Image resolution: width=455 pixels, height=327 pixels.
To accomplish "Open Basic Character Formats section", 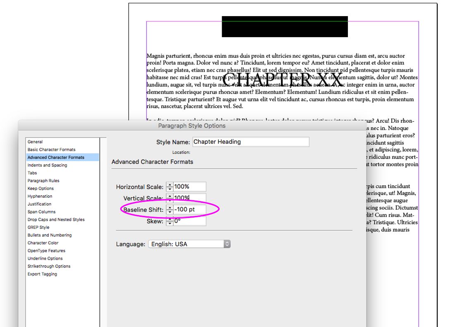I will [51, 149].
